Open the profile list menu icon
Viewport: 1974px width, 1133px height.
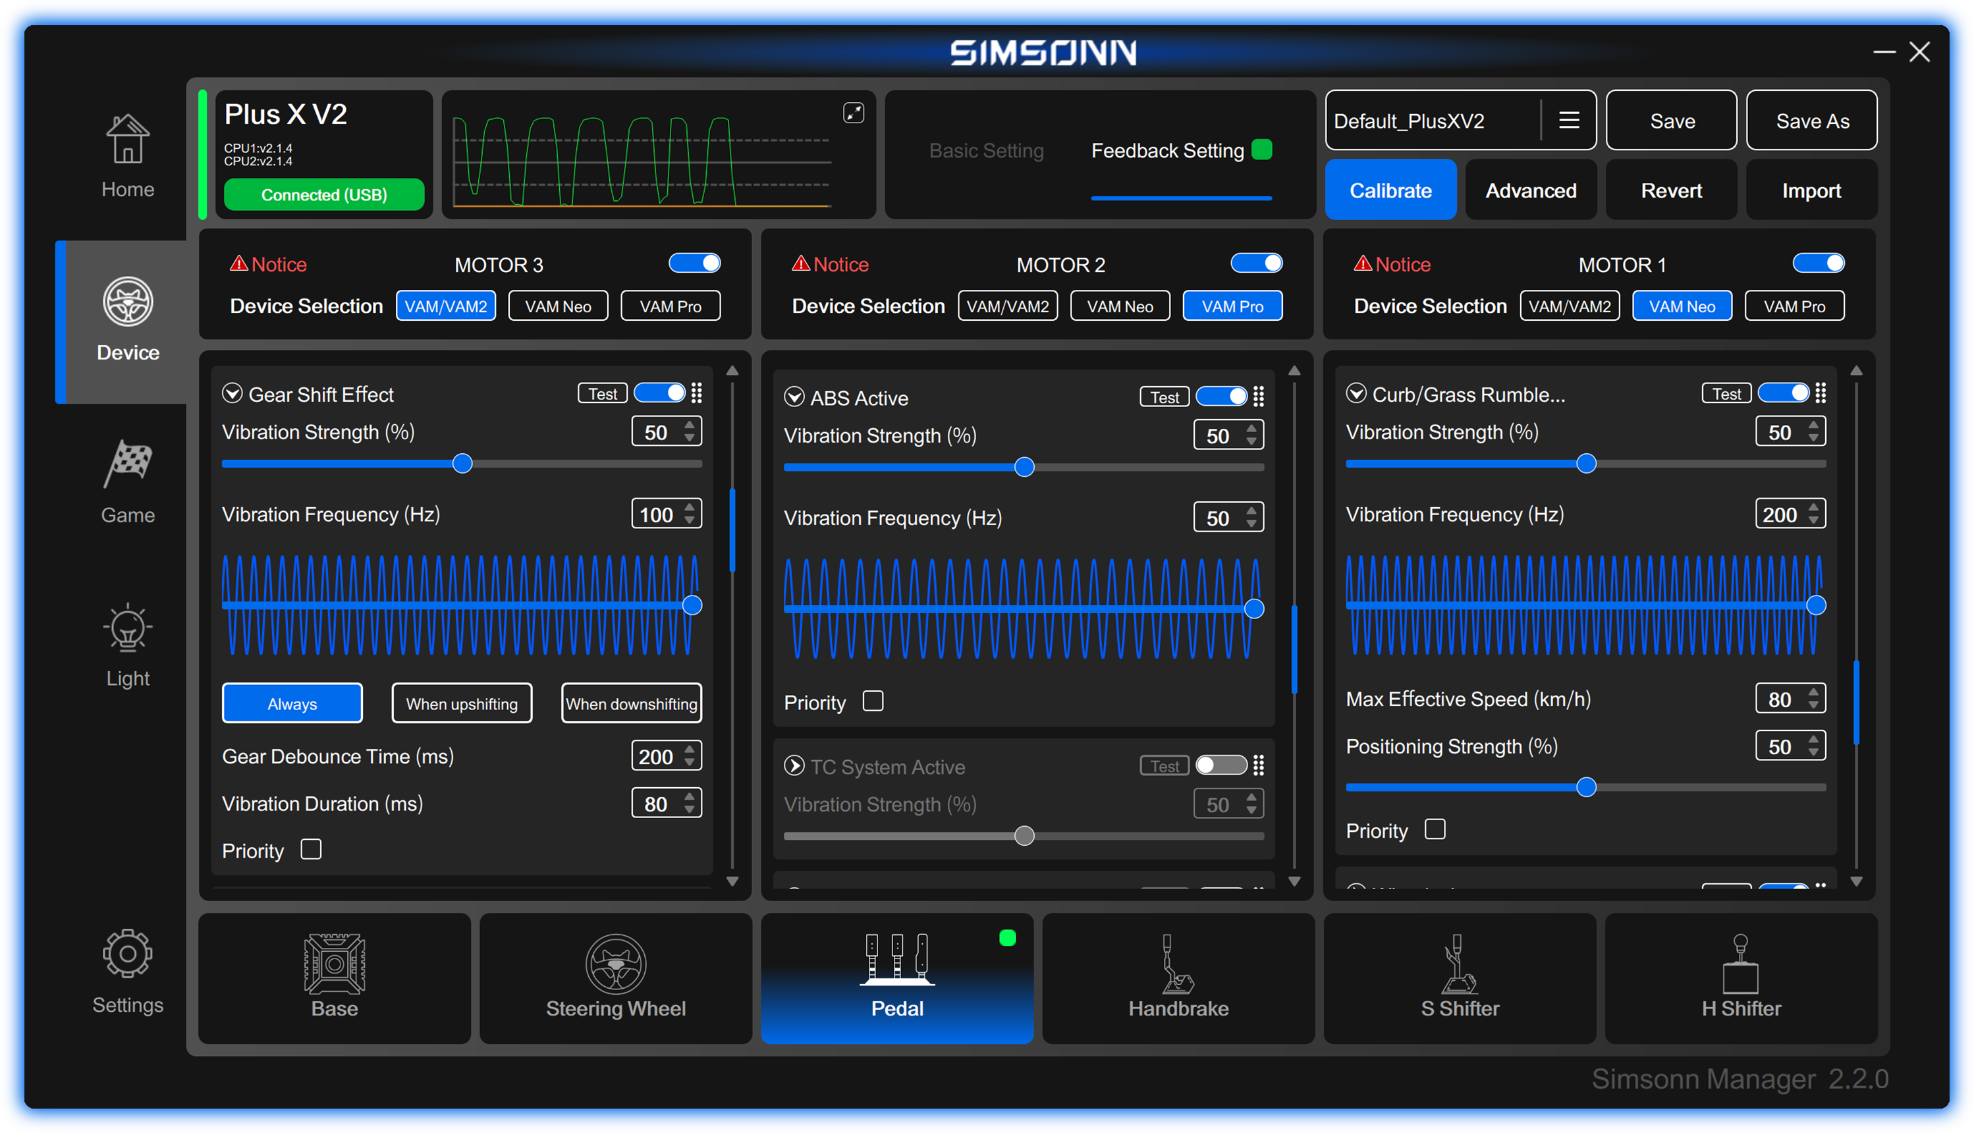tap(1569, 121)
